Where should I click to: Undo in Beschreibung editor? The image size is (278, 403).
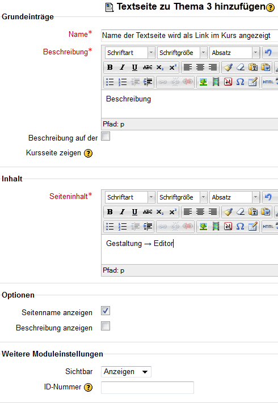pyautogui.click(x=268, y=53)
